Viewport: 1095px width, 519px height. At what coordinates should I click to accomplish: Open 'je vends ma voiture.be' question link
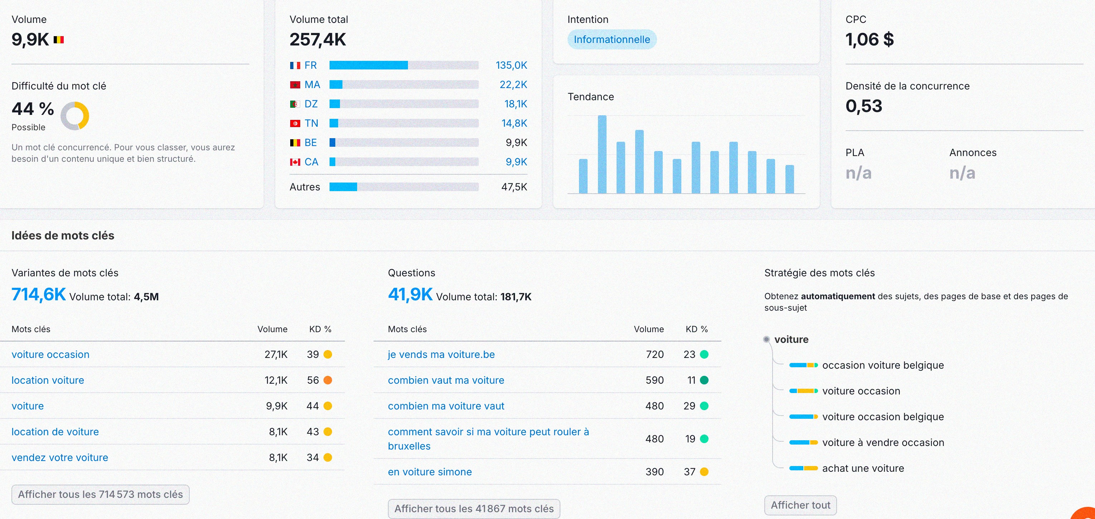point(441,354)
